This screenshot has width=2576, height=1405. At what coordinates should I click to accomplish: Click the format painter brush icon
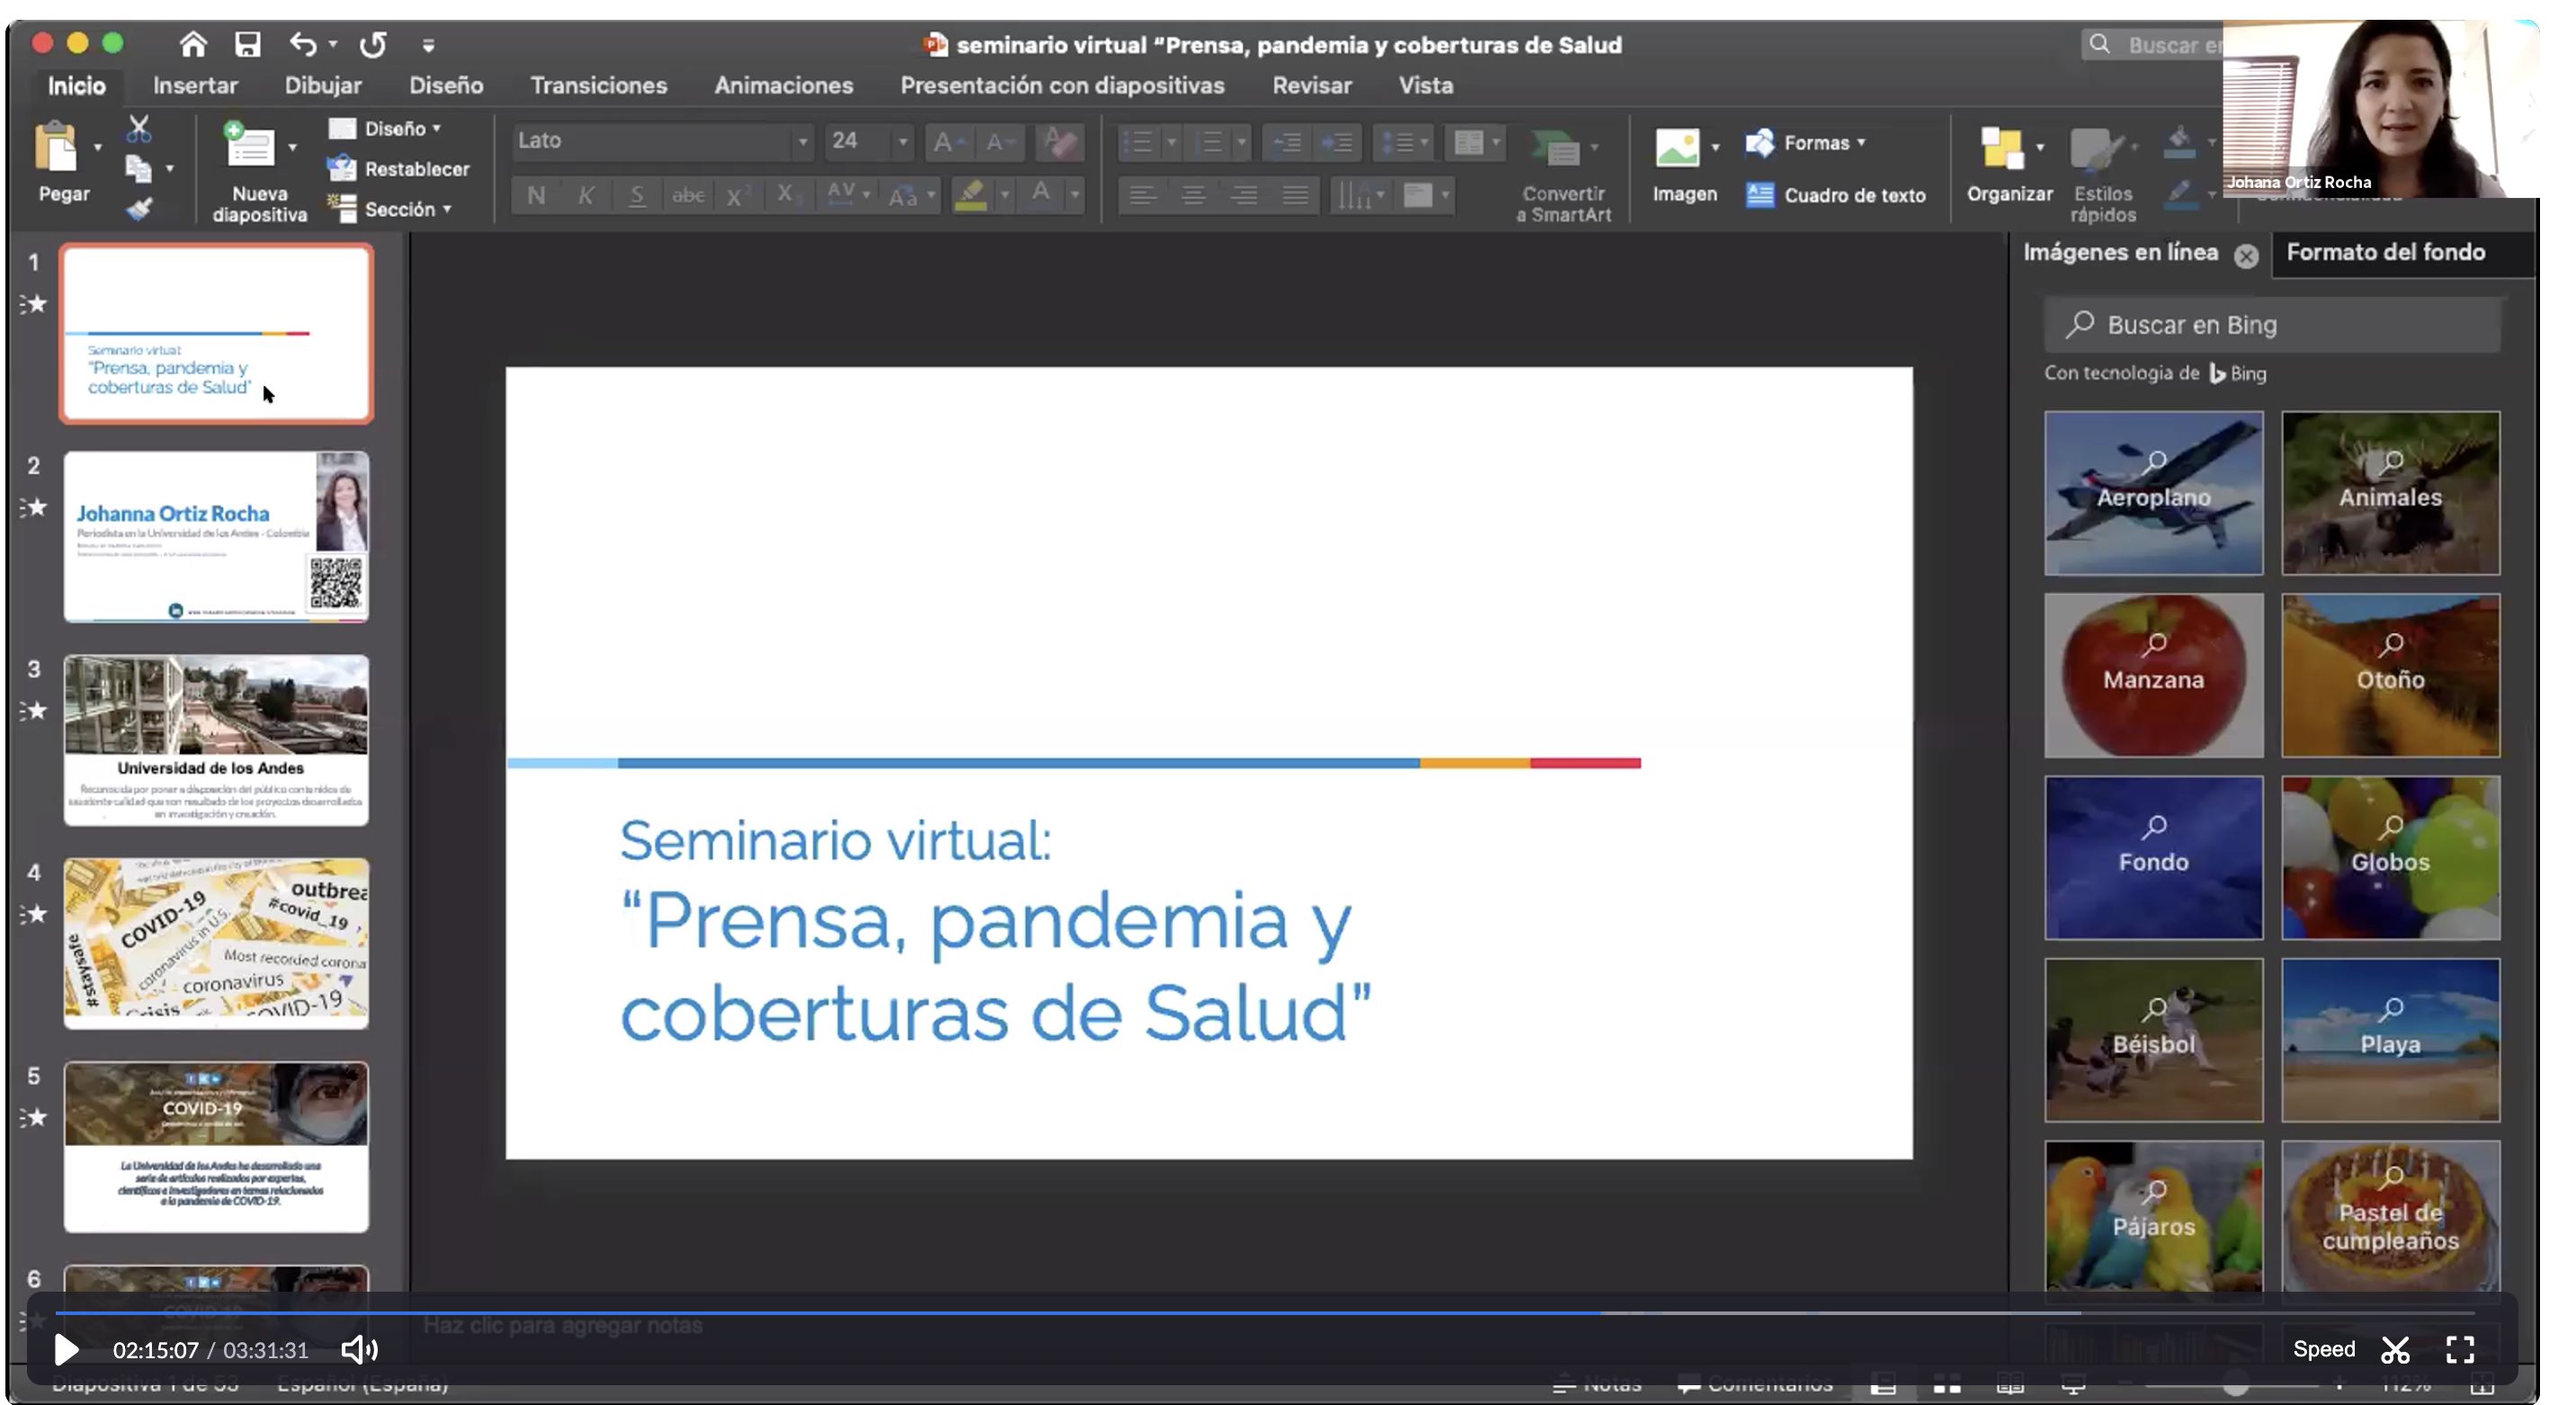pos(139,208)
